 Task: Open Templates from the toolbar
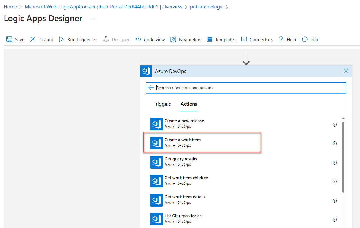pyautogui.click(x=221, y=39)
